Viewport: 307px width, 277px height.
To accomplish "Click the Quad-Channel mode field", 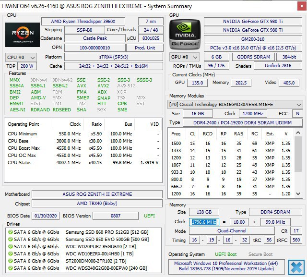I will tap(232, 231).
